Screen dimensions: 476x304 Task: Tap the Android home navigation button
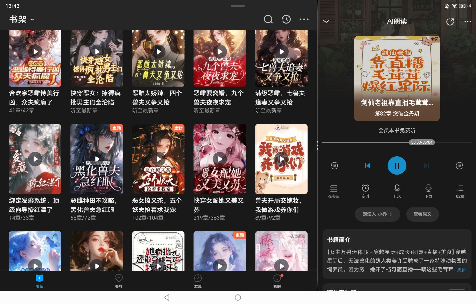coord(238,298)
